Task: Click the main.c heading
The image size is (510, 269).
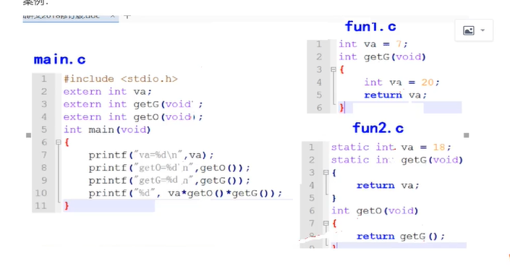Action: pos(59,59)
